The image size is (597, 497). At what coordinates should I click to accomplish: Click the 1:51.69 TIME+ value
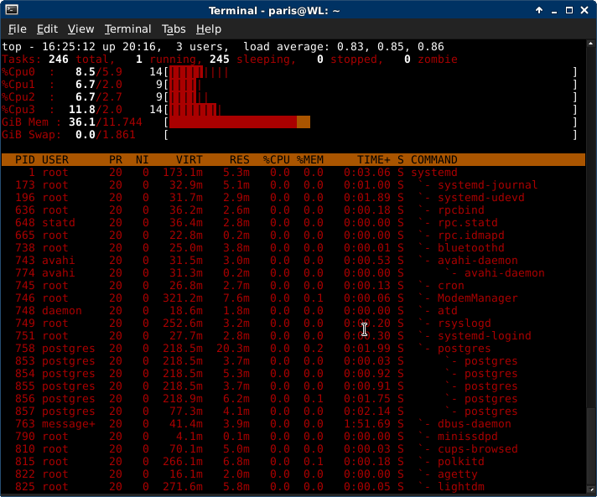(x=367, y=423)
